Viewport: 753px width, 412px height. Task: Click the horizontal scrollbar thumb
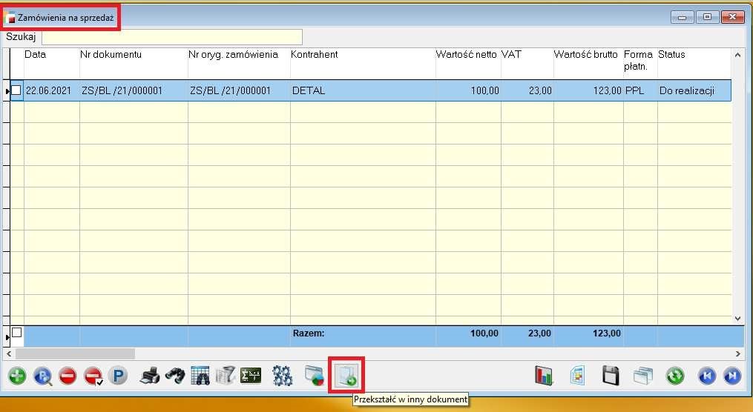click(75, 354)
